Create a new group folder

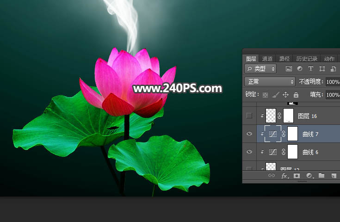[321, 176]
